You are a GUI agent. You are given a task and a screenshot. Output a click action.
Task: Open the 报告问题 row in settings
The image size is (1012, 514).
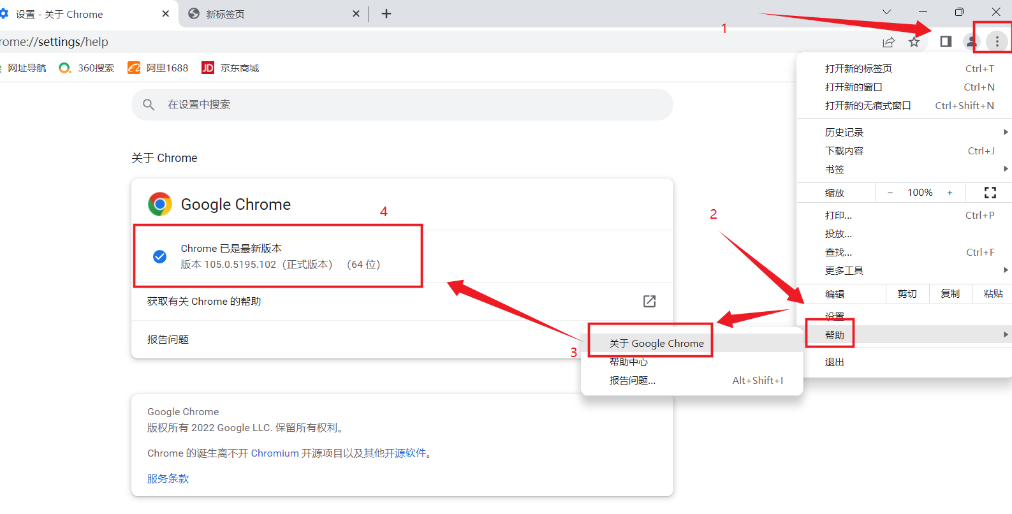point(402,339)
